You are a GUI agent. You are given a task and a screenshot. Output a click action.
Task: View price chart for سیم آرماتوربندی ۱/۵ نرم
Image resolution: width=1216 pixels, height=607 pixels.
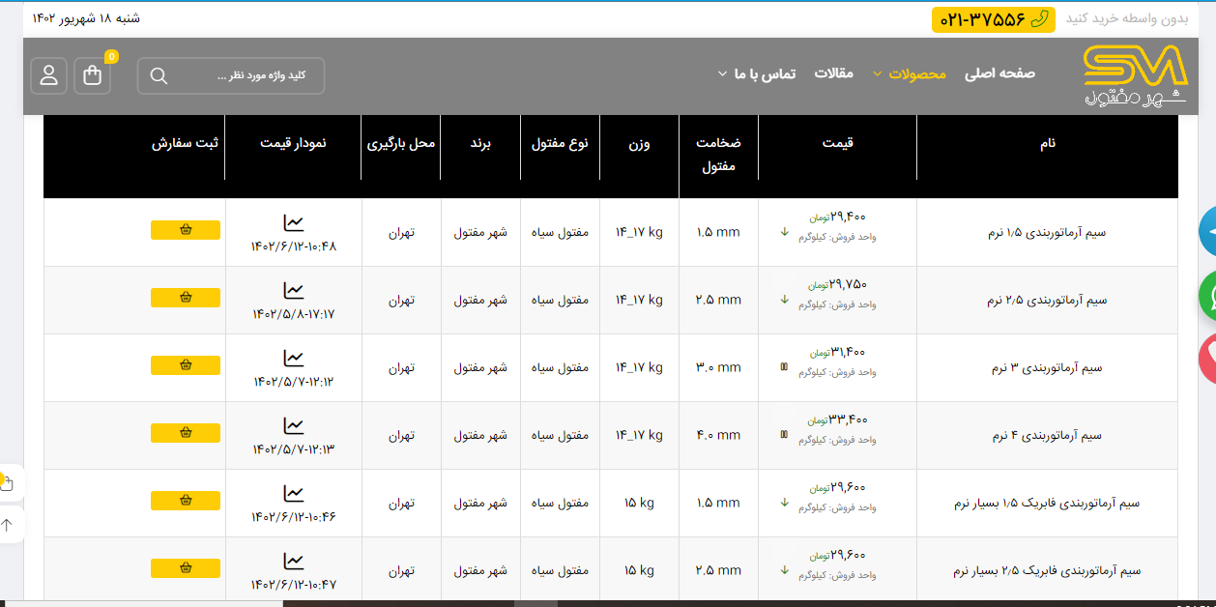[294, 223]
